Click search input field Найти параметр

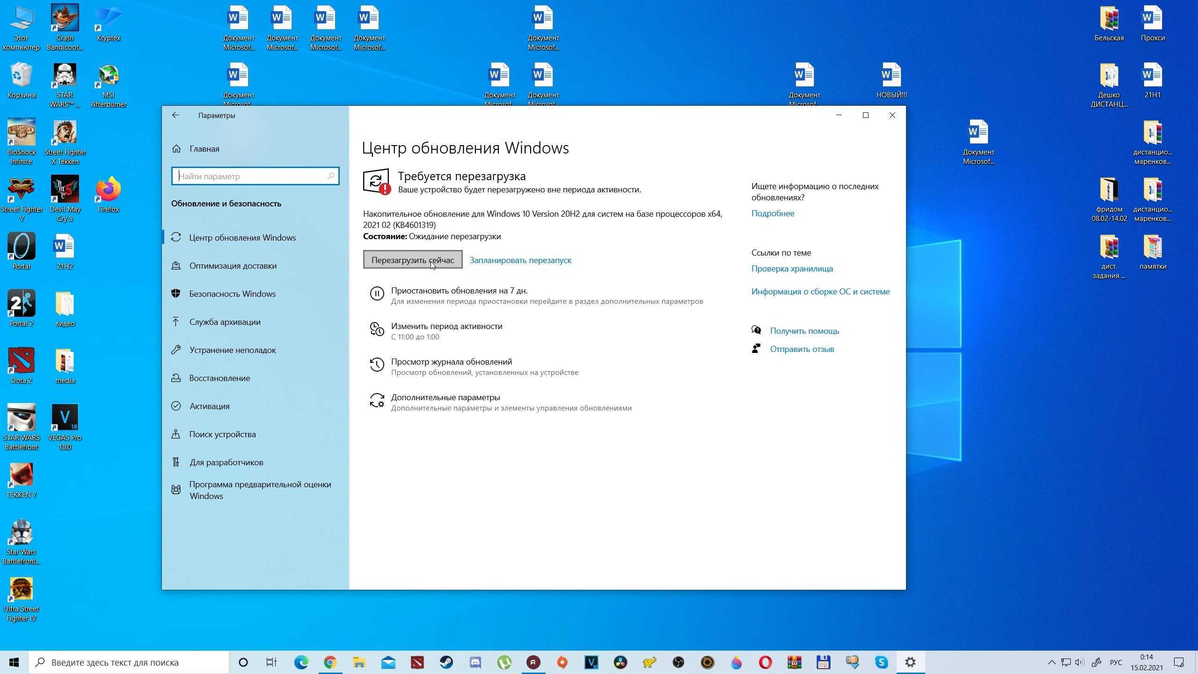pos(254,176)
